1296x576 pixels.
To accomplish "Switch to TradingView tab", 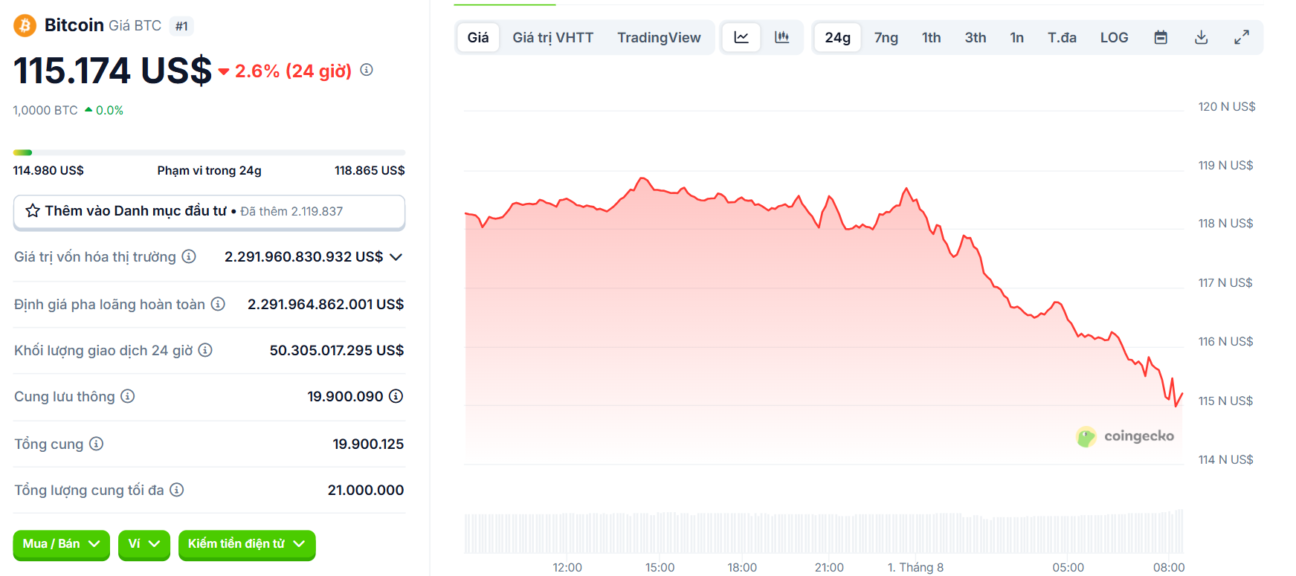I will coord(659,37).
